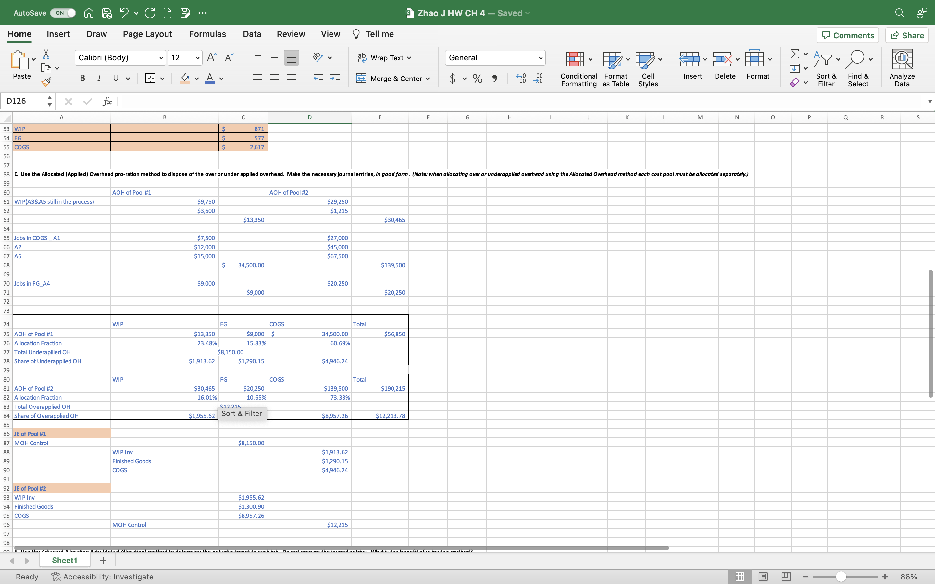
Task: Open the font name dropdown
Action: coord(161,58)
